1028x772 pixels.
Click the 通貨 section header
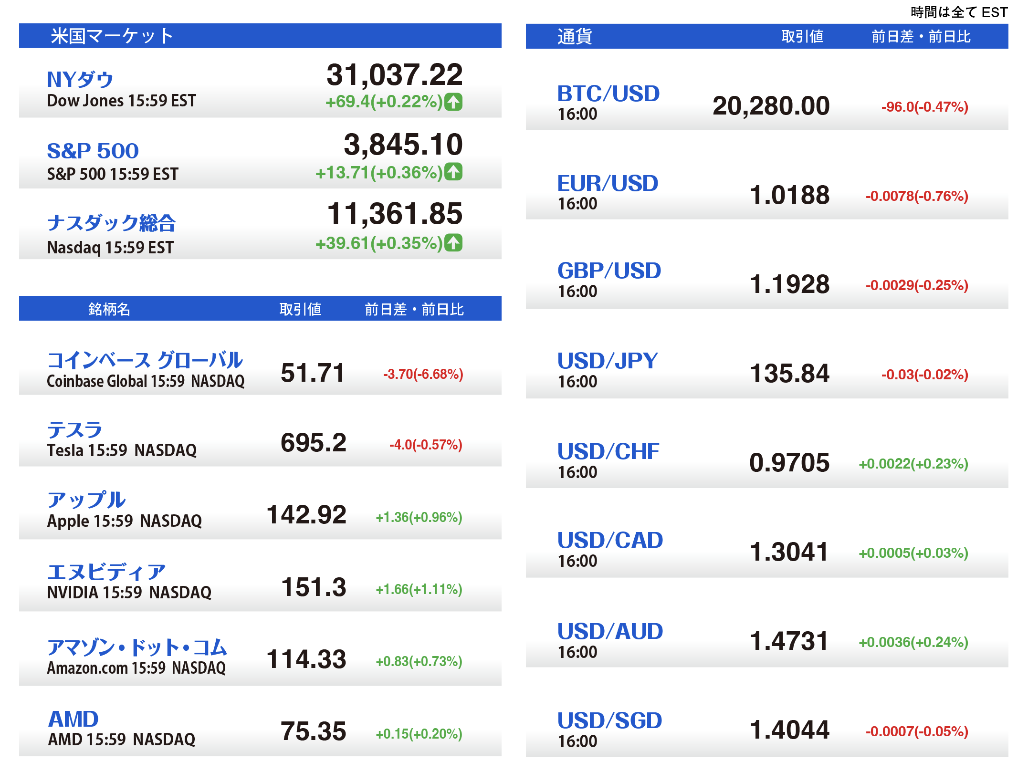pos(575,36)
